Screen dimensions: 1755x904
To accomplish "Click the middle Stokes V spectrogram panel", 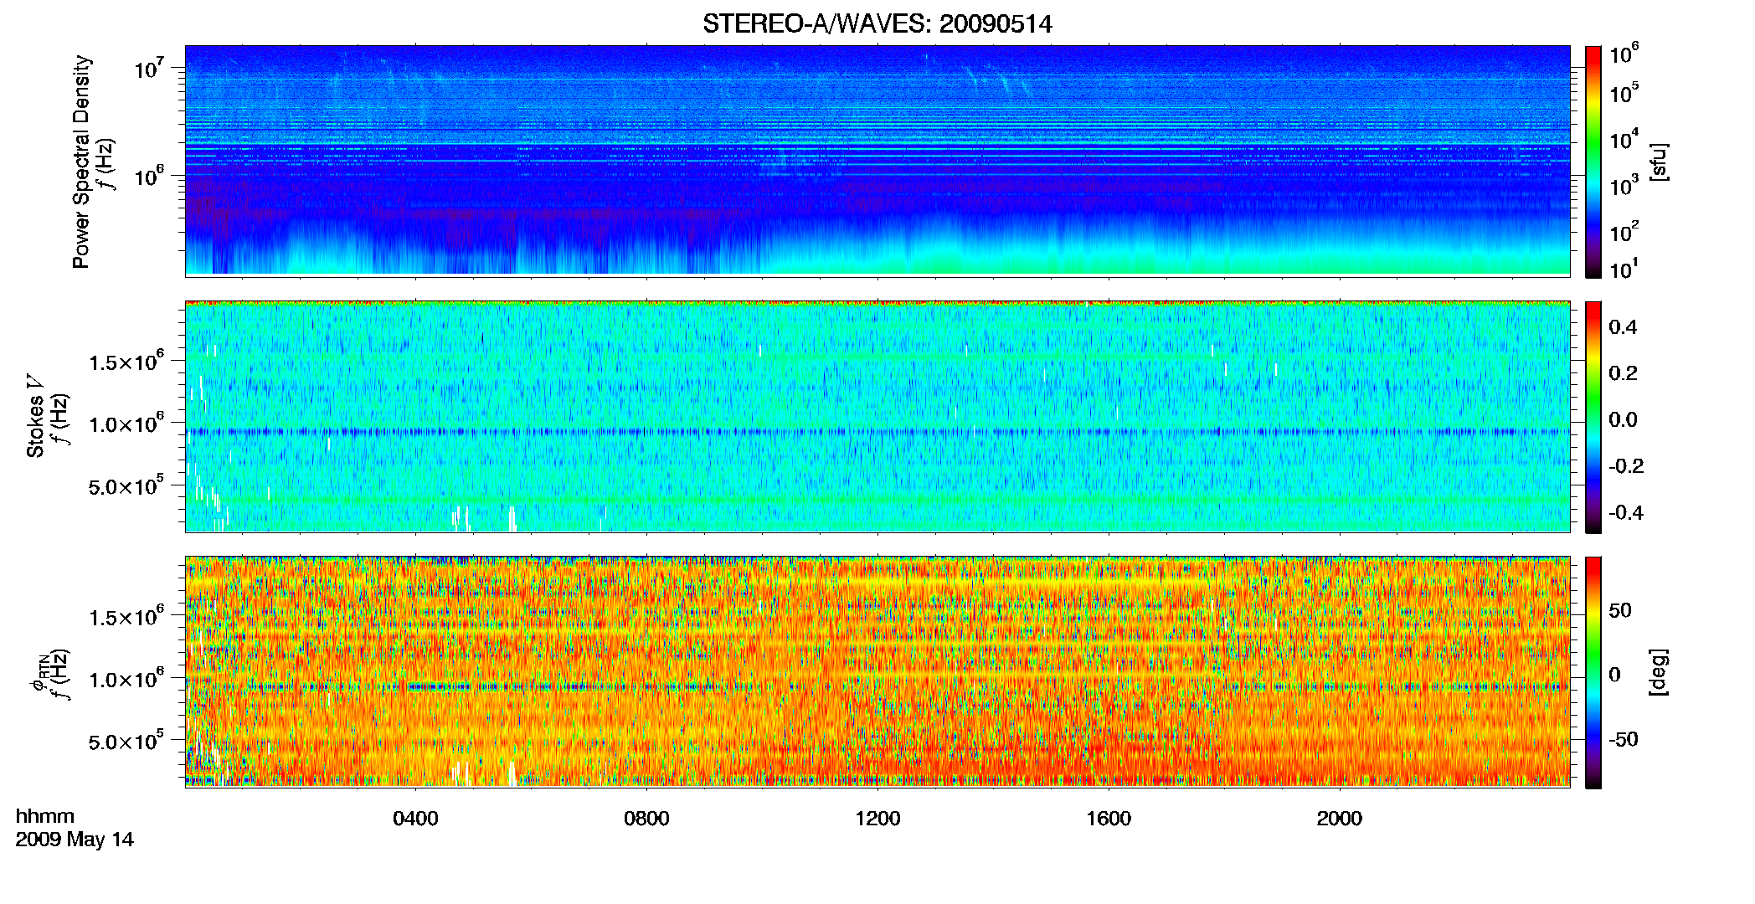I will point(877,417).
